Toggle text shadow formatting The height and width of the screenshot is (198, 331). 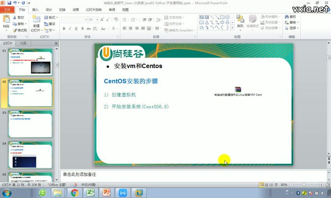tap(82, 29)
